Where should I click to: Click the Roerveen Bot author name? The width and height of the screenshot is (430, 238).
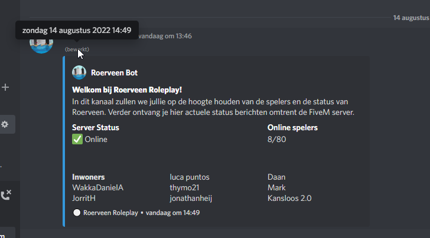click(x=115, y=73)
